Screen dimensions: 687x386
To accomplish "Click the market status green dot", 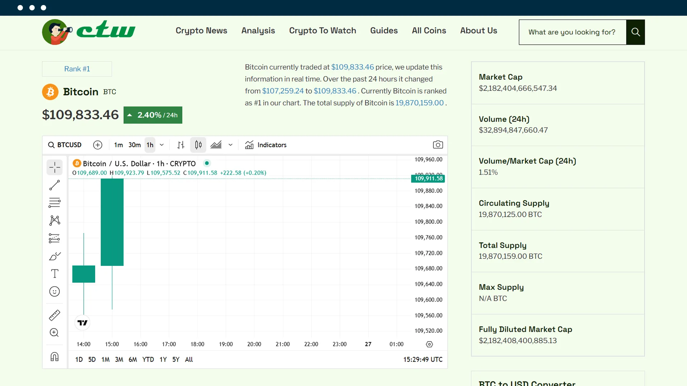I will (x=207, y=163).
